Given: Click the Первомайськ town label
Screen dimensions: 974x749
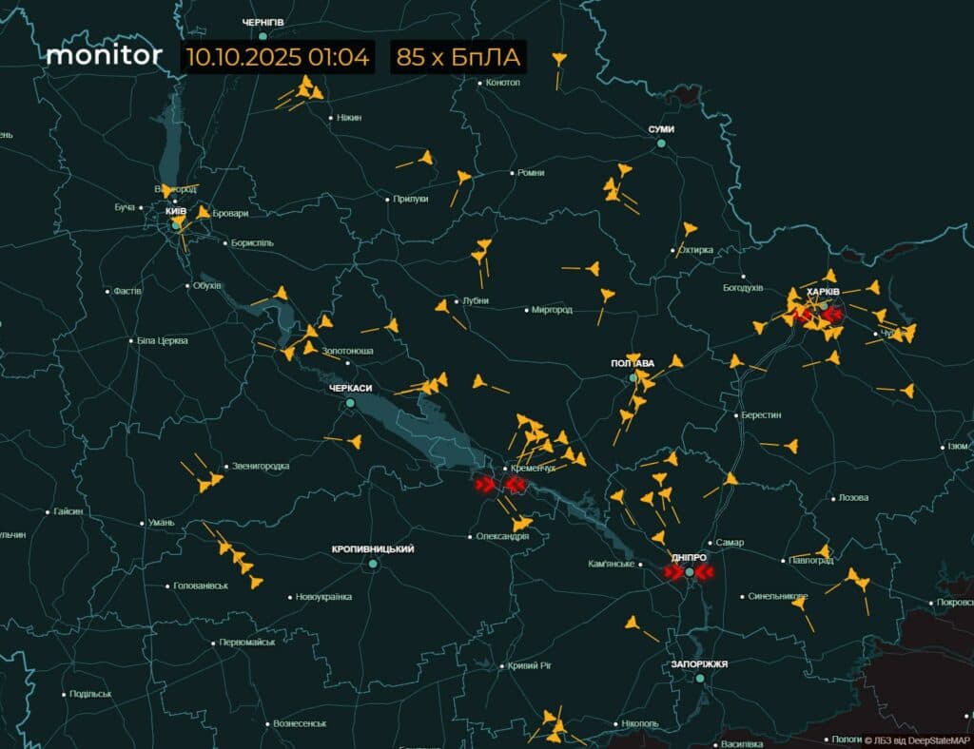Looking at the screenshot, I should (x=246, y=643).
